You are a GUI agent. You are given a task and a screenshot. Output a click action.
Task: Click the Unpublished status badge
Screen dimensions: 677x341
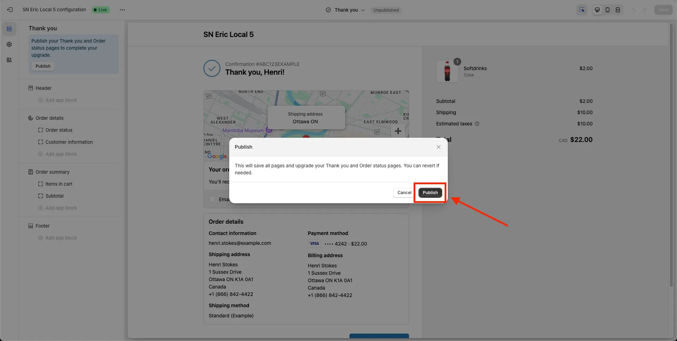pos(386,10)
